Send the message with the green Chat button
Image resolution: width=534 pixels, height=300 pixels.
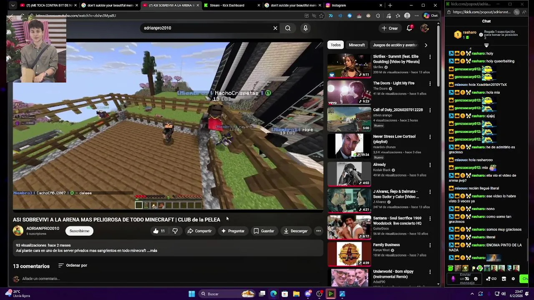[x=524, y=279]
